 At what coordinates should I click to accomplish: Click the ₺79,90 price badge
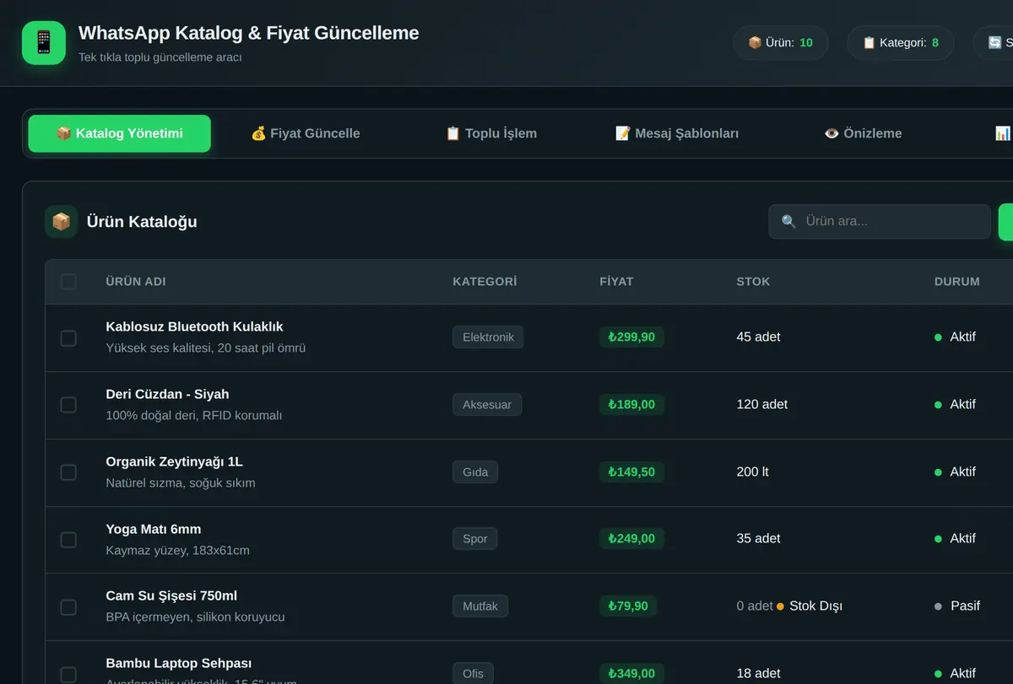pos(629,606)
